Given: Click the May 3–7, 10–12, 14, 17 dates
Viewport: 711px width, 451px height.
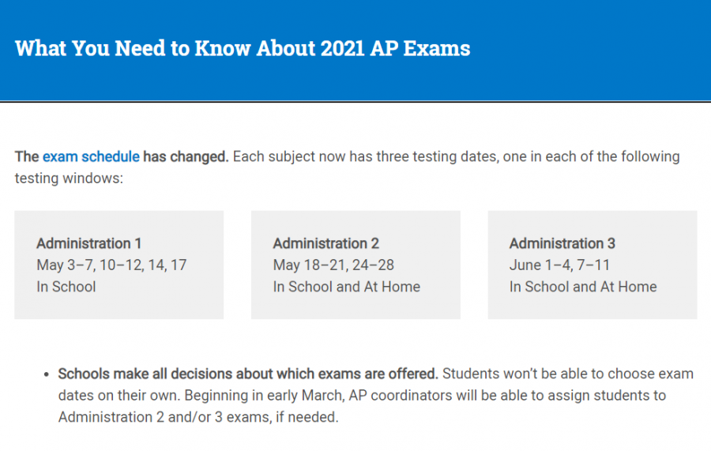Looking at the screenshot, I should (x=111, y=265).
